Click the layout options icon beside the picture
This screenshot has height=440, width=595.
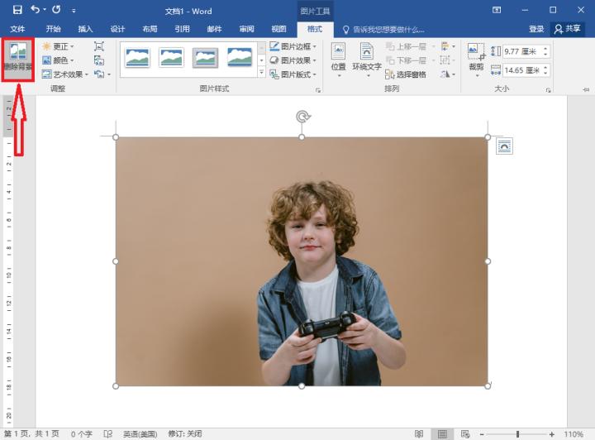click(x=504, y=146)
